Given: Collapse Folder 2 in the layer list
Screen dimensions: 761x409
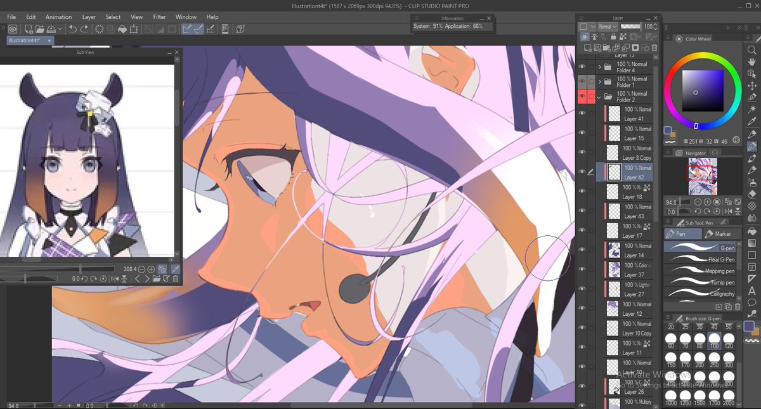Looking at the screenshot, I should click(x=599, y=97).
